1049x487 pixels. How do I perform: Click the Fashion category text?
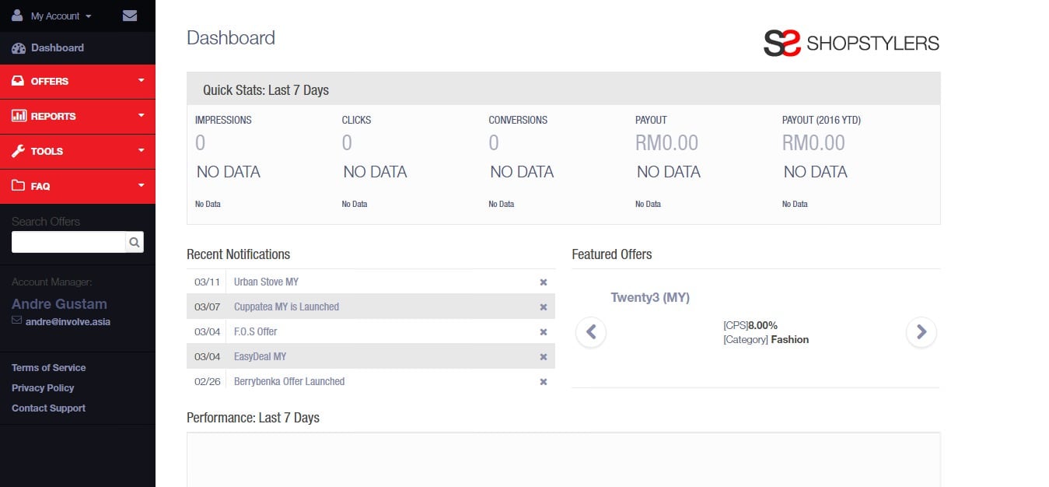tap(790, 339)
